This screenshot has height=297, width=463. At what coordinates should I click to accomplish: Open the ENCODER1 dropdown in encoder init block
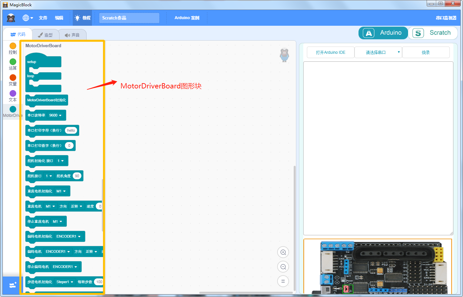click(68, 236)
